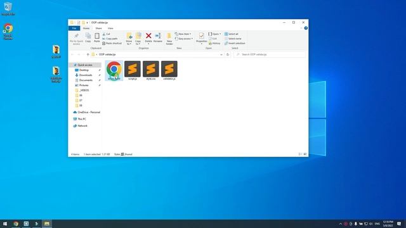Create a New folder from the ribbon
Image resolution: width=406 pixels, height=228 pixels.
pos(169,39)
